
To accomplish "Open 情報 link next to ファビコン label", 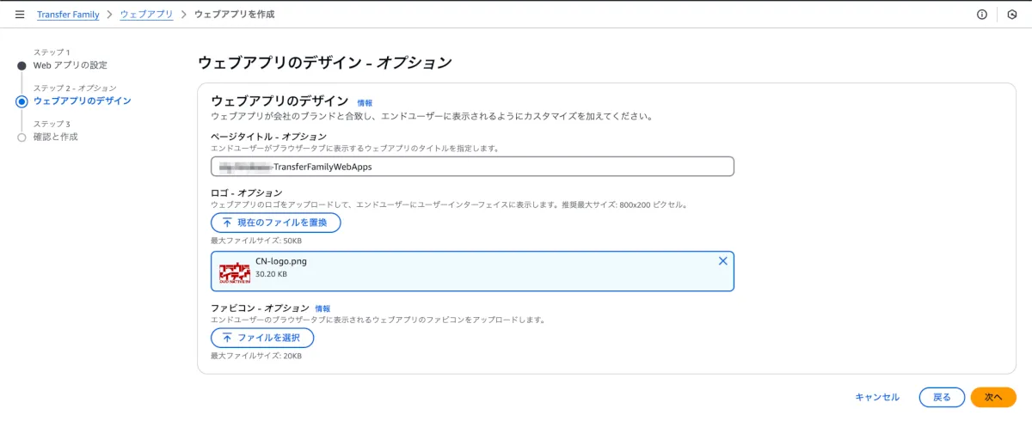I will click(x=322, y=308).
